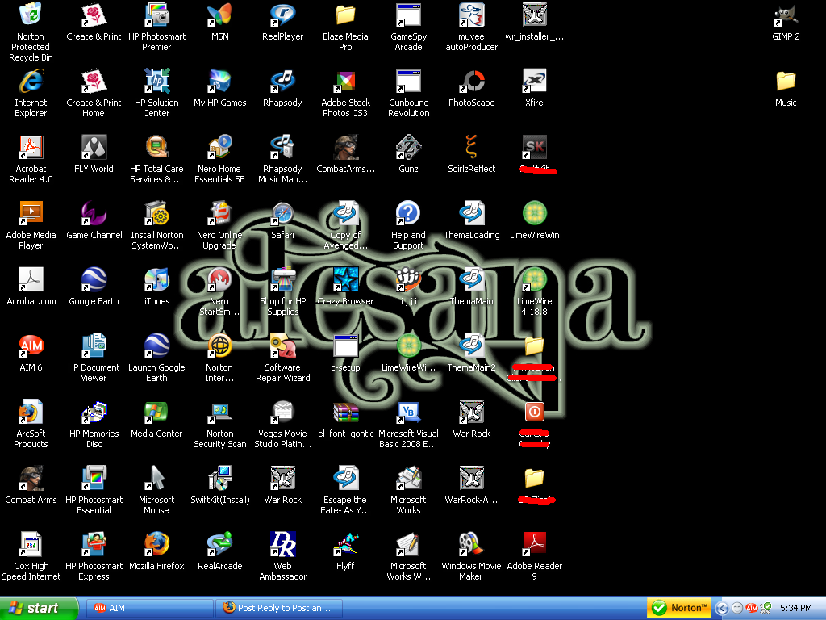Open the Safari browser
Screen dimensions: 826x620
[282, 216]
